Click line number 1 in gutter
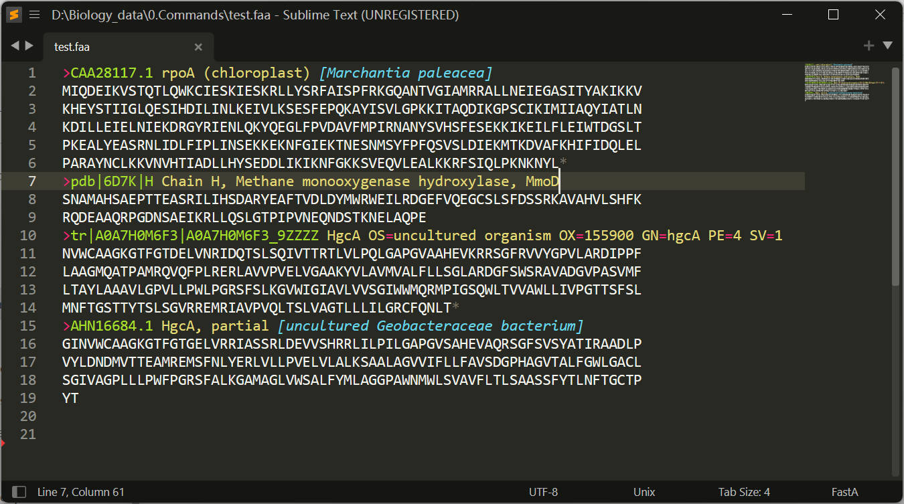Image resolution: width=904 pixels, height=504 pixels. coord(32,73)
